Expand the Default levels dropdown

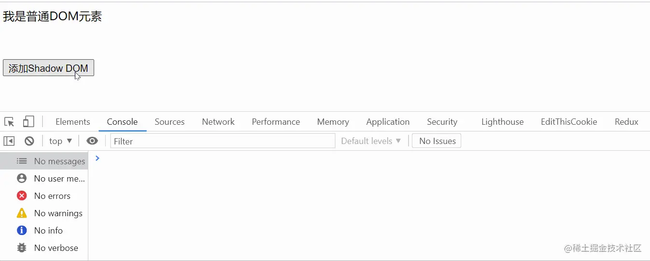(x=371, y=141)
